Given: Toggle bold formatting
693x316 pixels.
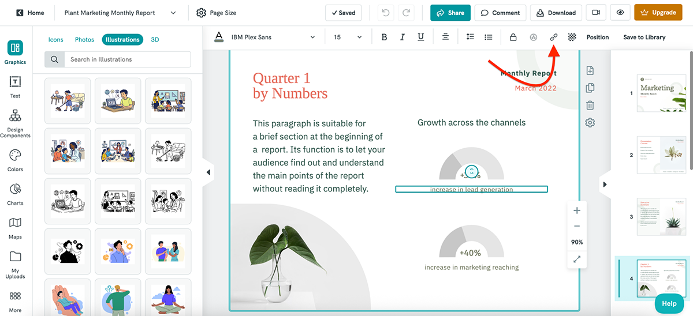Looking at the screenshot, I should (384, 37).
